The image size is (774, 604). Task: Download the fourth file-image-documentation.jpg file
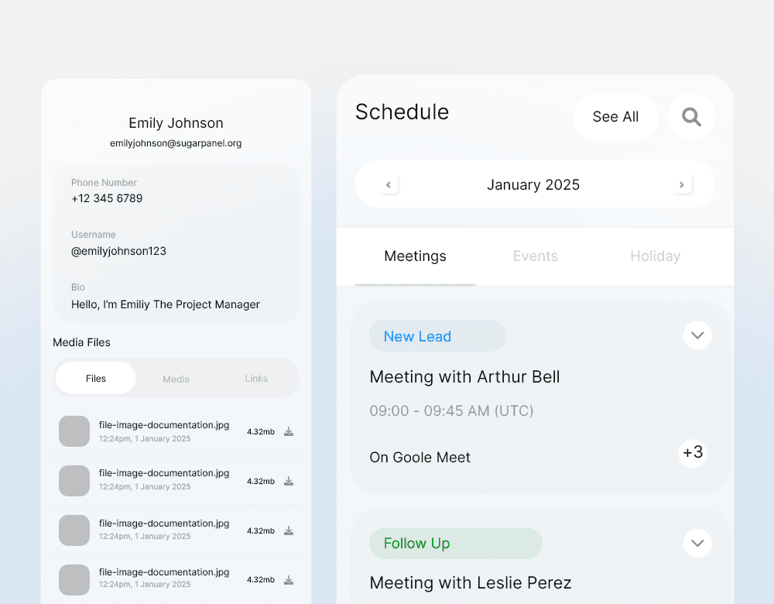click(289, 580)
